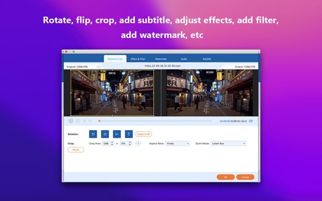Confirm edits with OK button
The image size is (322, 201).
coord(225,177)
